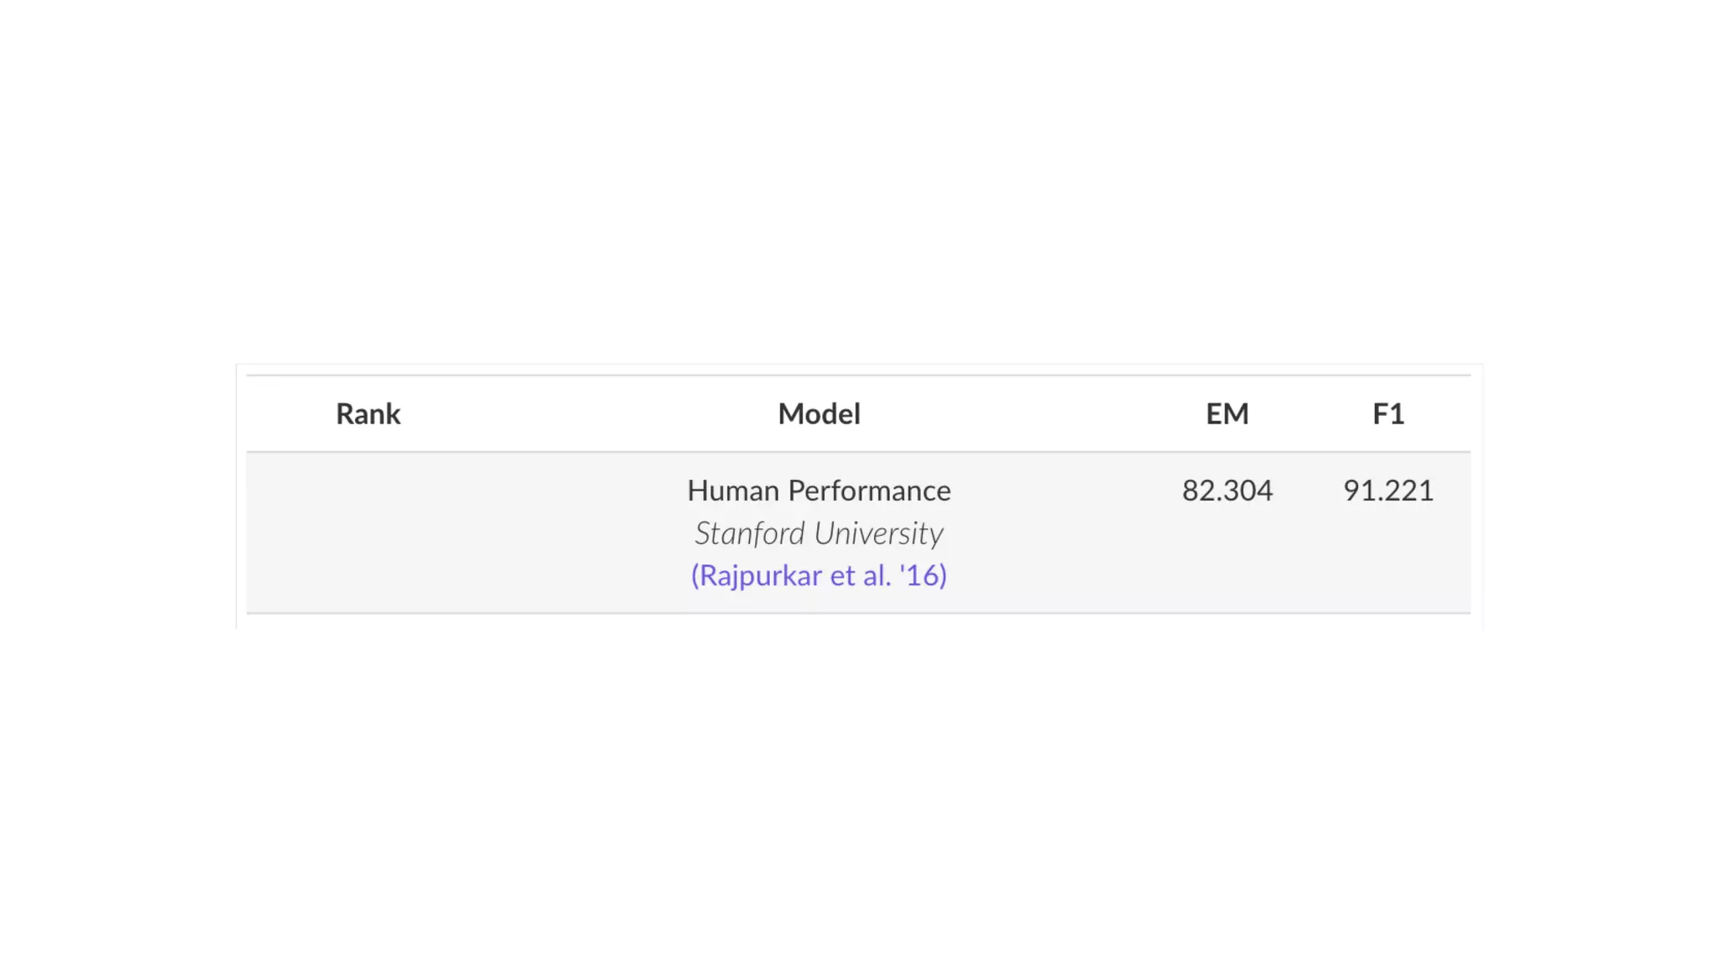Click the word University in the italic text

(878, 533)
